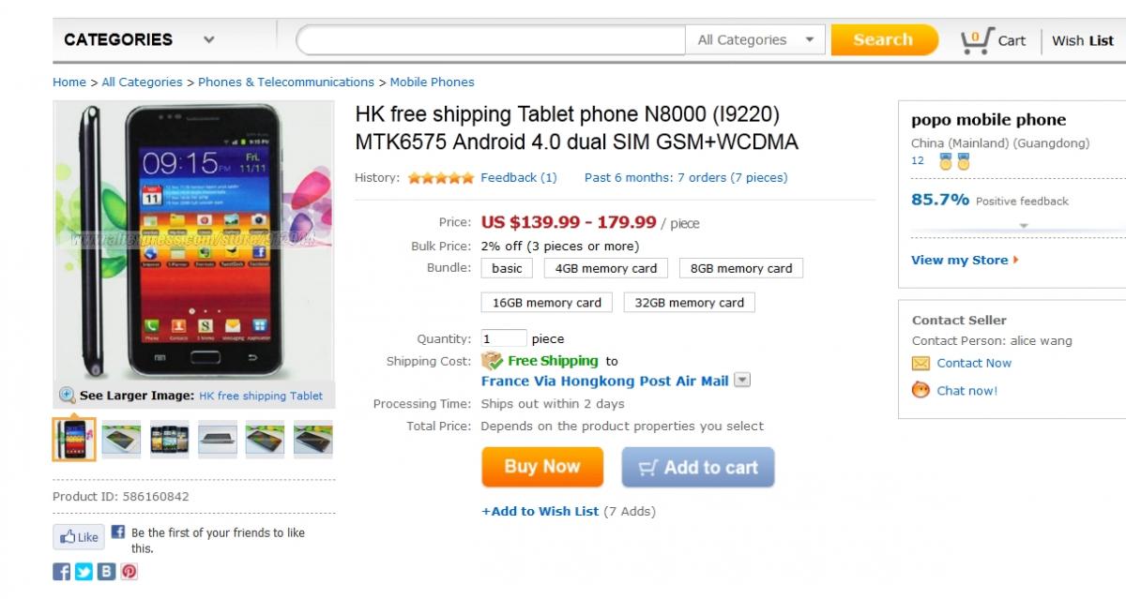Share product via Pinterest icon

click(129, 571)
